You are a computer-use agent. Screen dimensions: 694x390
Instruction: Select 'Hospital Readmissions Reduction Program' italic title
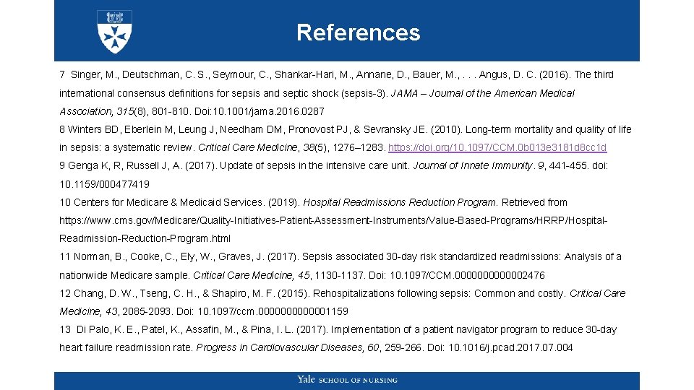click(x=399, y=202)
